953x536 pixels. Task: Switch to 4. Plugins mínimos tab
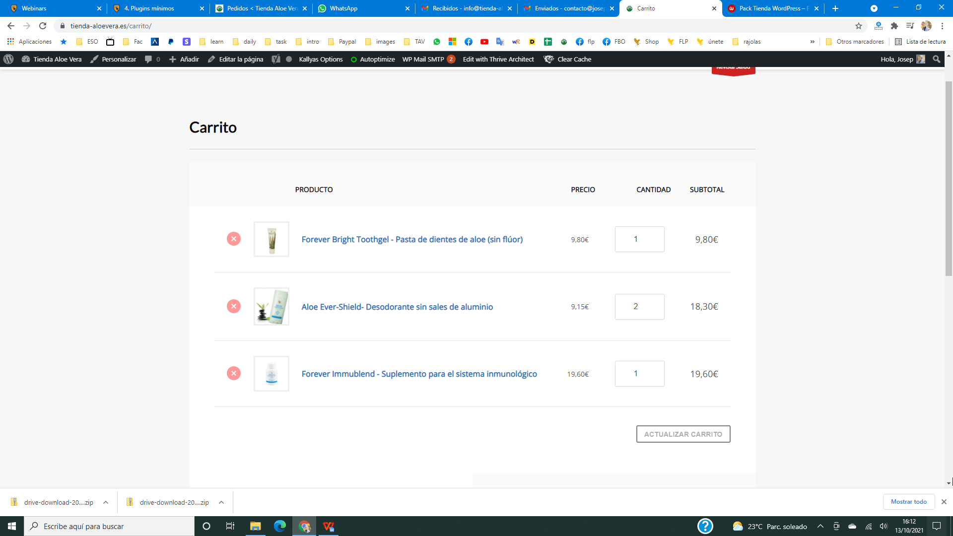[158, 8]
